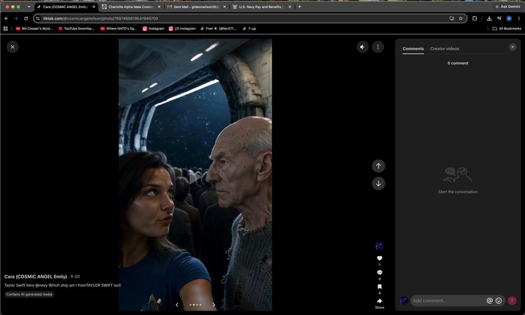Reload the TikTok page
The width and height of the screenshot is (525, 315).
point(26,18)
